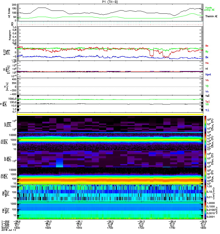Click the date label 2019 Jul 12
220x234 pixels.
pos(9,230)
